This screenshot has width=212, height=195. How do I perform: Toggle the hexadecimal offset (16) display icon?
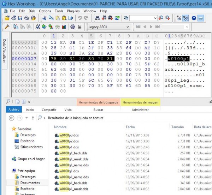tap(185, 18)
